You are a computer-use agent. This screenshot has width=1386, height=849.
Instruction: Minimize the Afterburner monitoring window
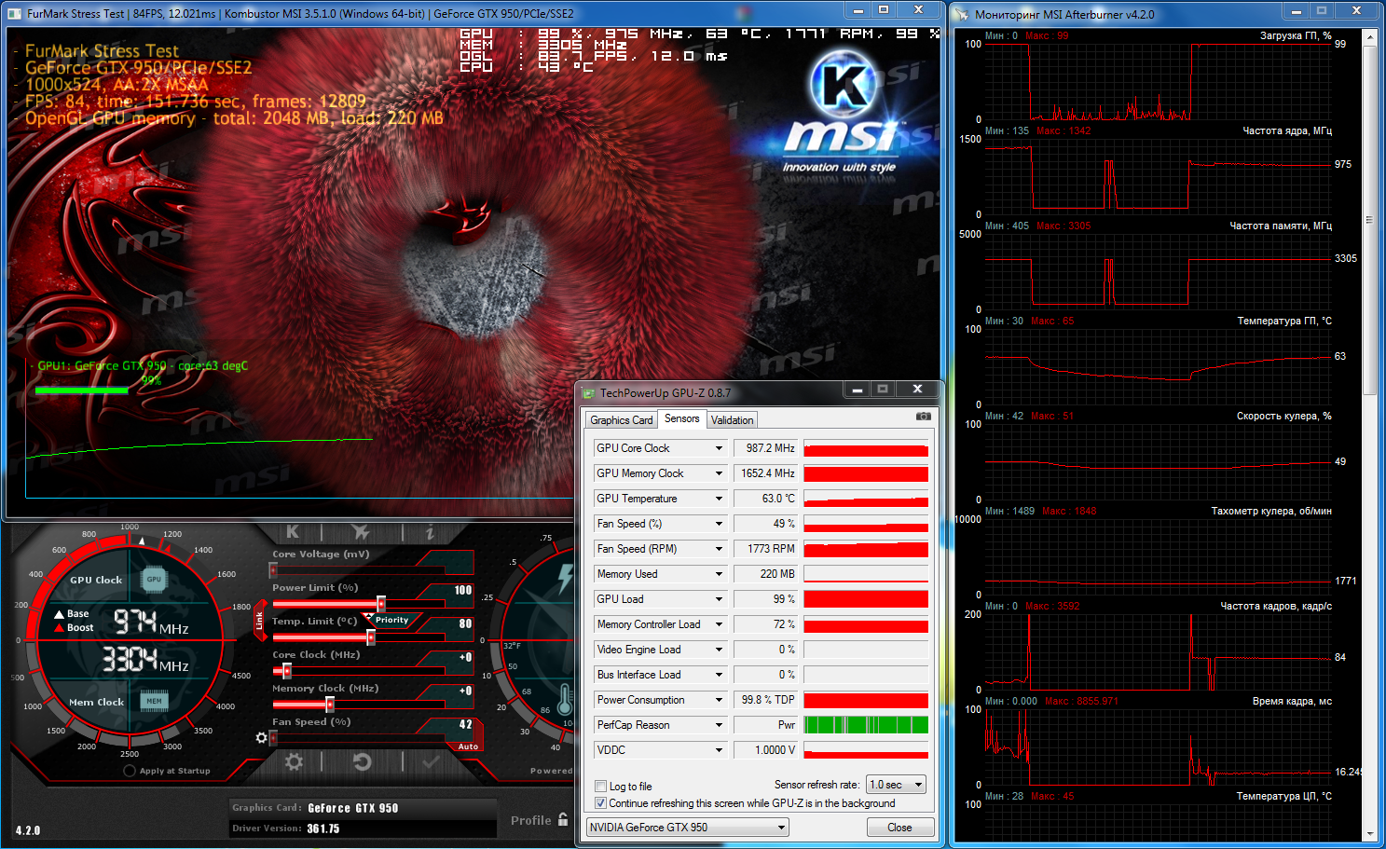[x=1296, y=11]
